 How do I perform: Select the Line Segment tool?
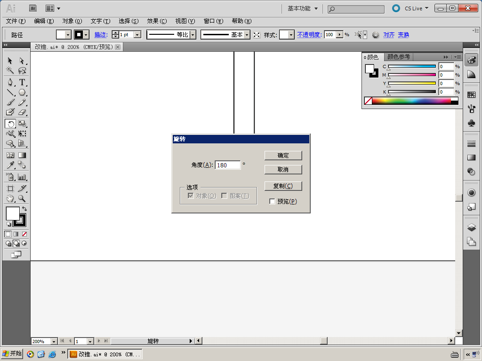10,92
